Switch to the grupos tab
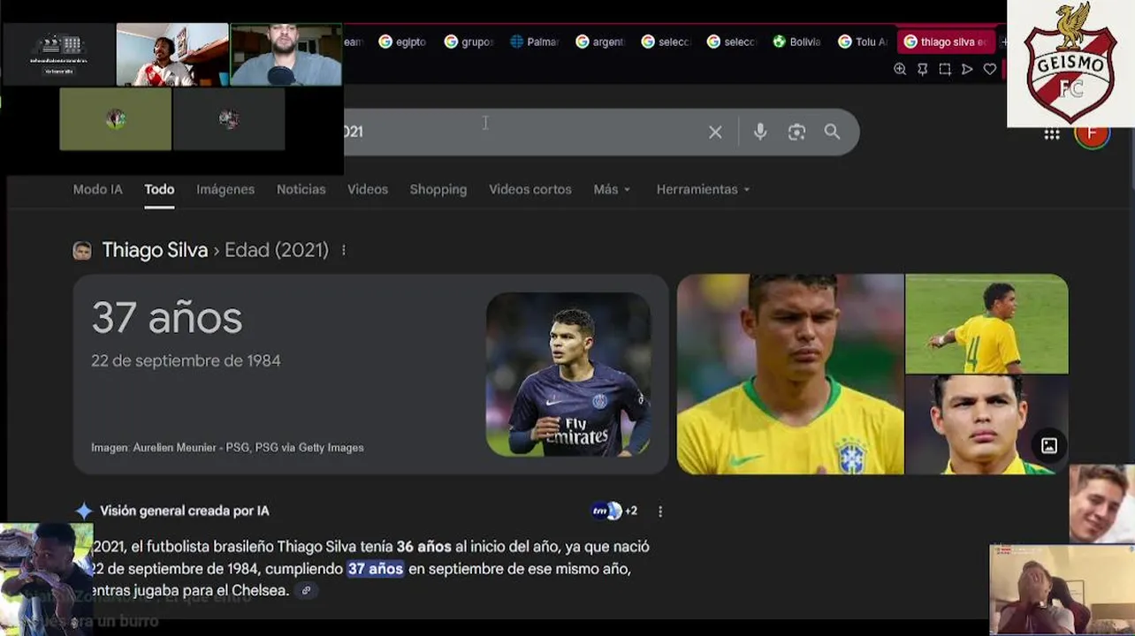 tap(468, 42)
